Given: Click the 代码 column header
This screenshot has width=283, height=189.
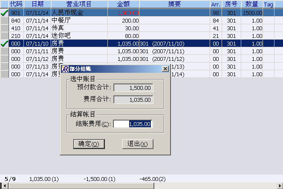Looking at the screenshot, I should (16, 4).
